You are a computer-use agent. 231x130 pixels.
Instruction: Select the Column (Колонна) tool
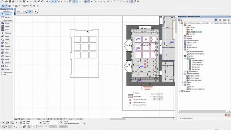point(6,33)
